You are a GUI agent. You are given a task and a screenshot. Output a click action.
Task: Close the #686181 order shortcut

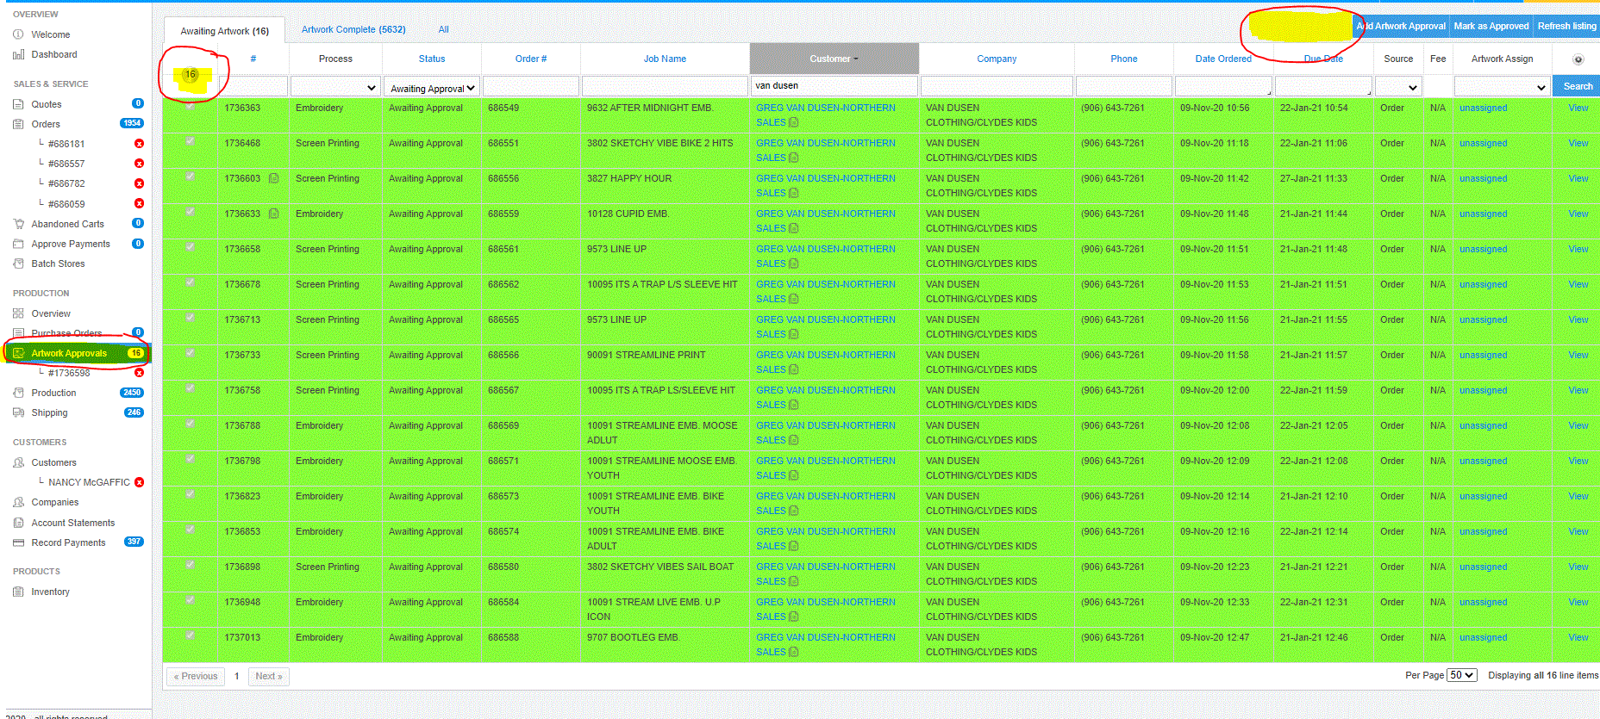tap(139, 144)
